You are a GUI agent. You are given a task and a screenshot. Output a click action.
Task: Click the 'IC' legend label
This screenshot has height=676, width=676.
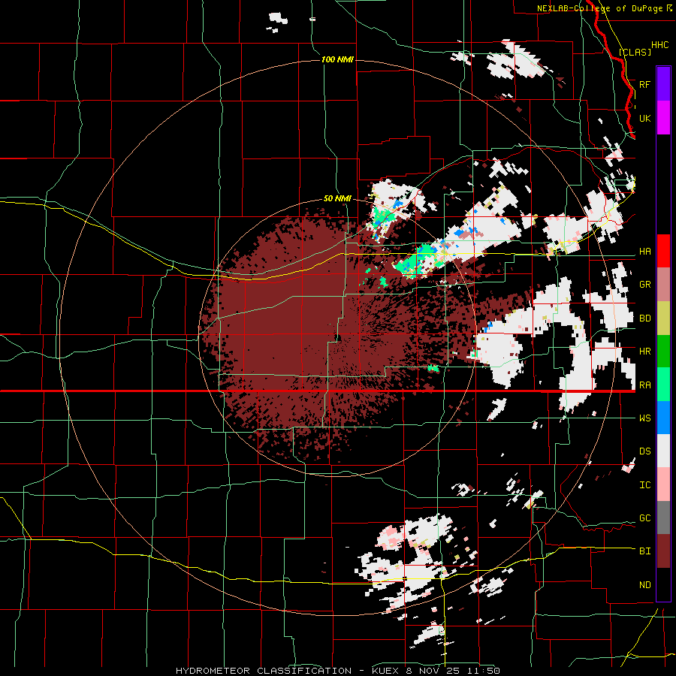(x=644, y=485)
